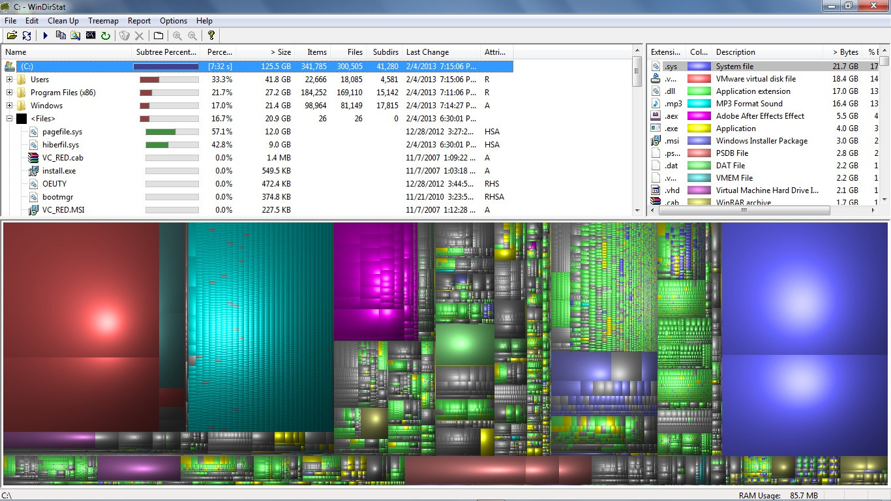Click the yellow Help question mark icon

click(x=211, y=35)
